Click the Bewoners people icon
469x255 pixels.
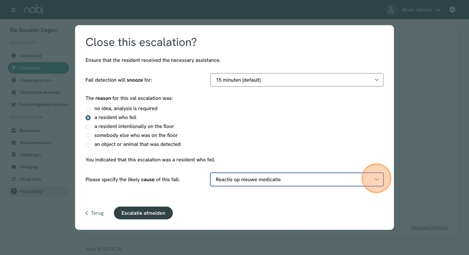14,130
